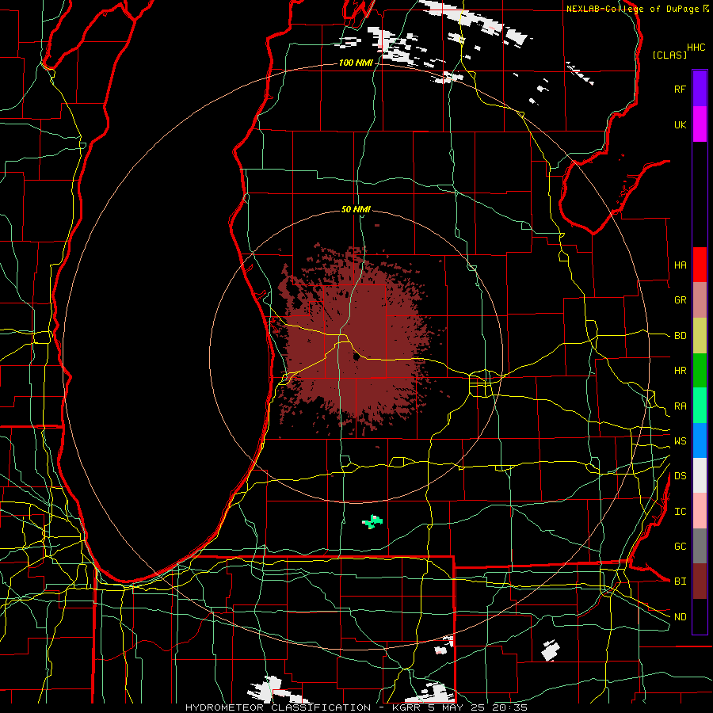Image resolution: width=713 pixels, height=713 pixels.
Task: Click the NEXLAB-College of DuPage credit text
Action: coord(632,9)
